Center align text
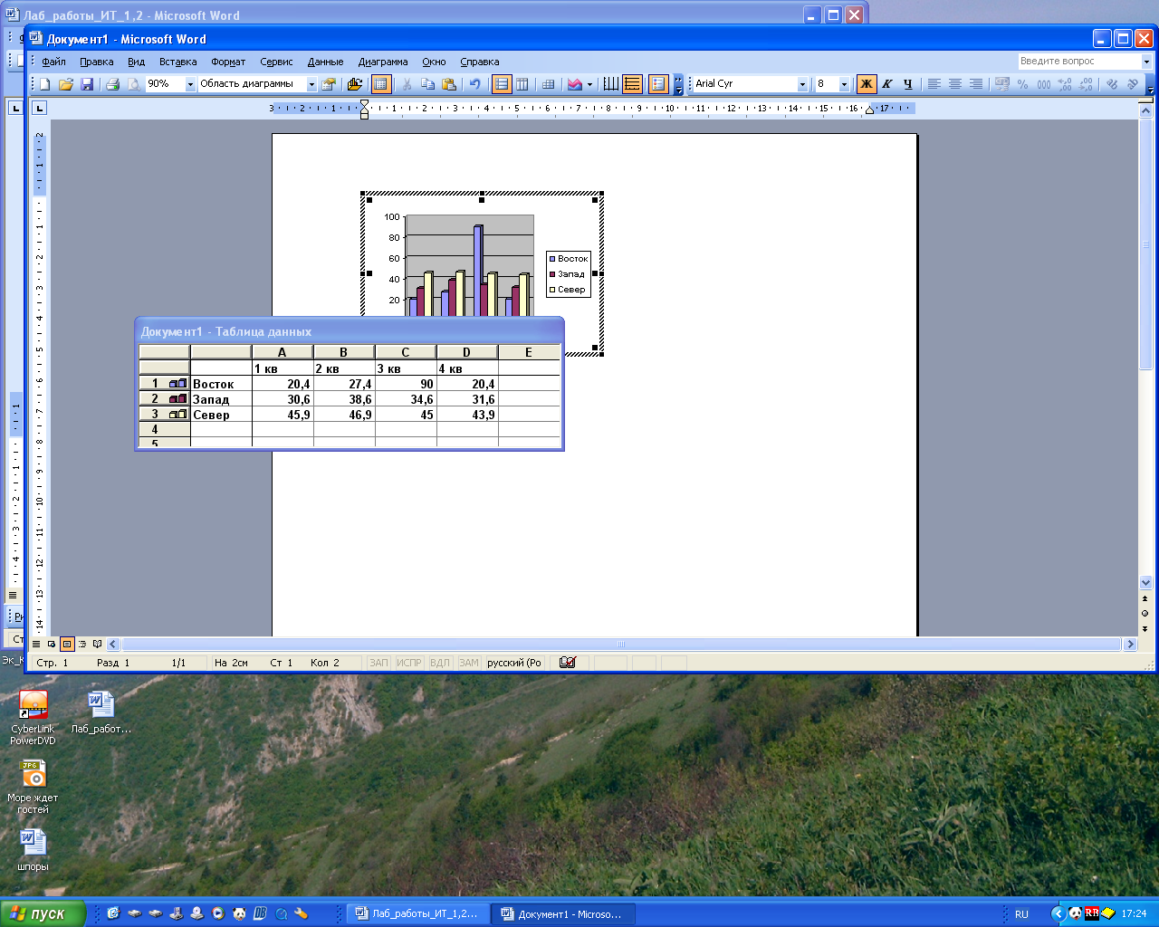The image size is (1159, 927). coord(954,84)
